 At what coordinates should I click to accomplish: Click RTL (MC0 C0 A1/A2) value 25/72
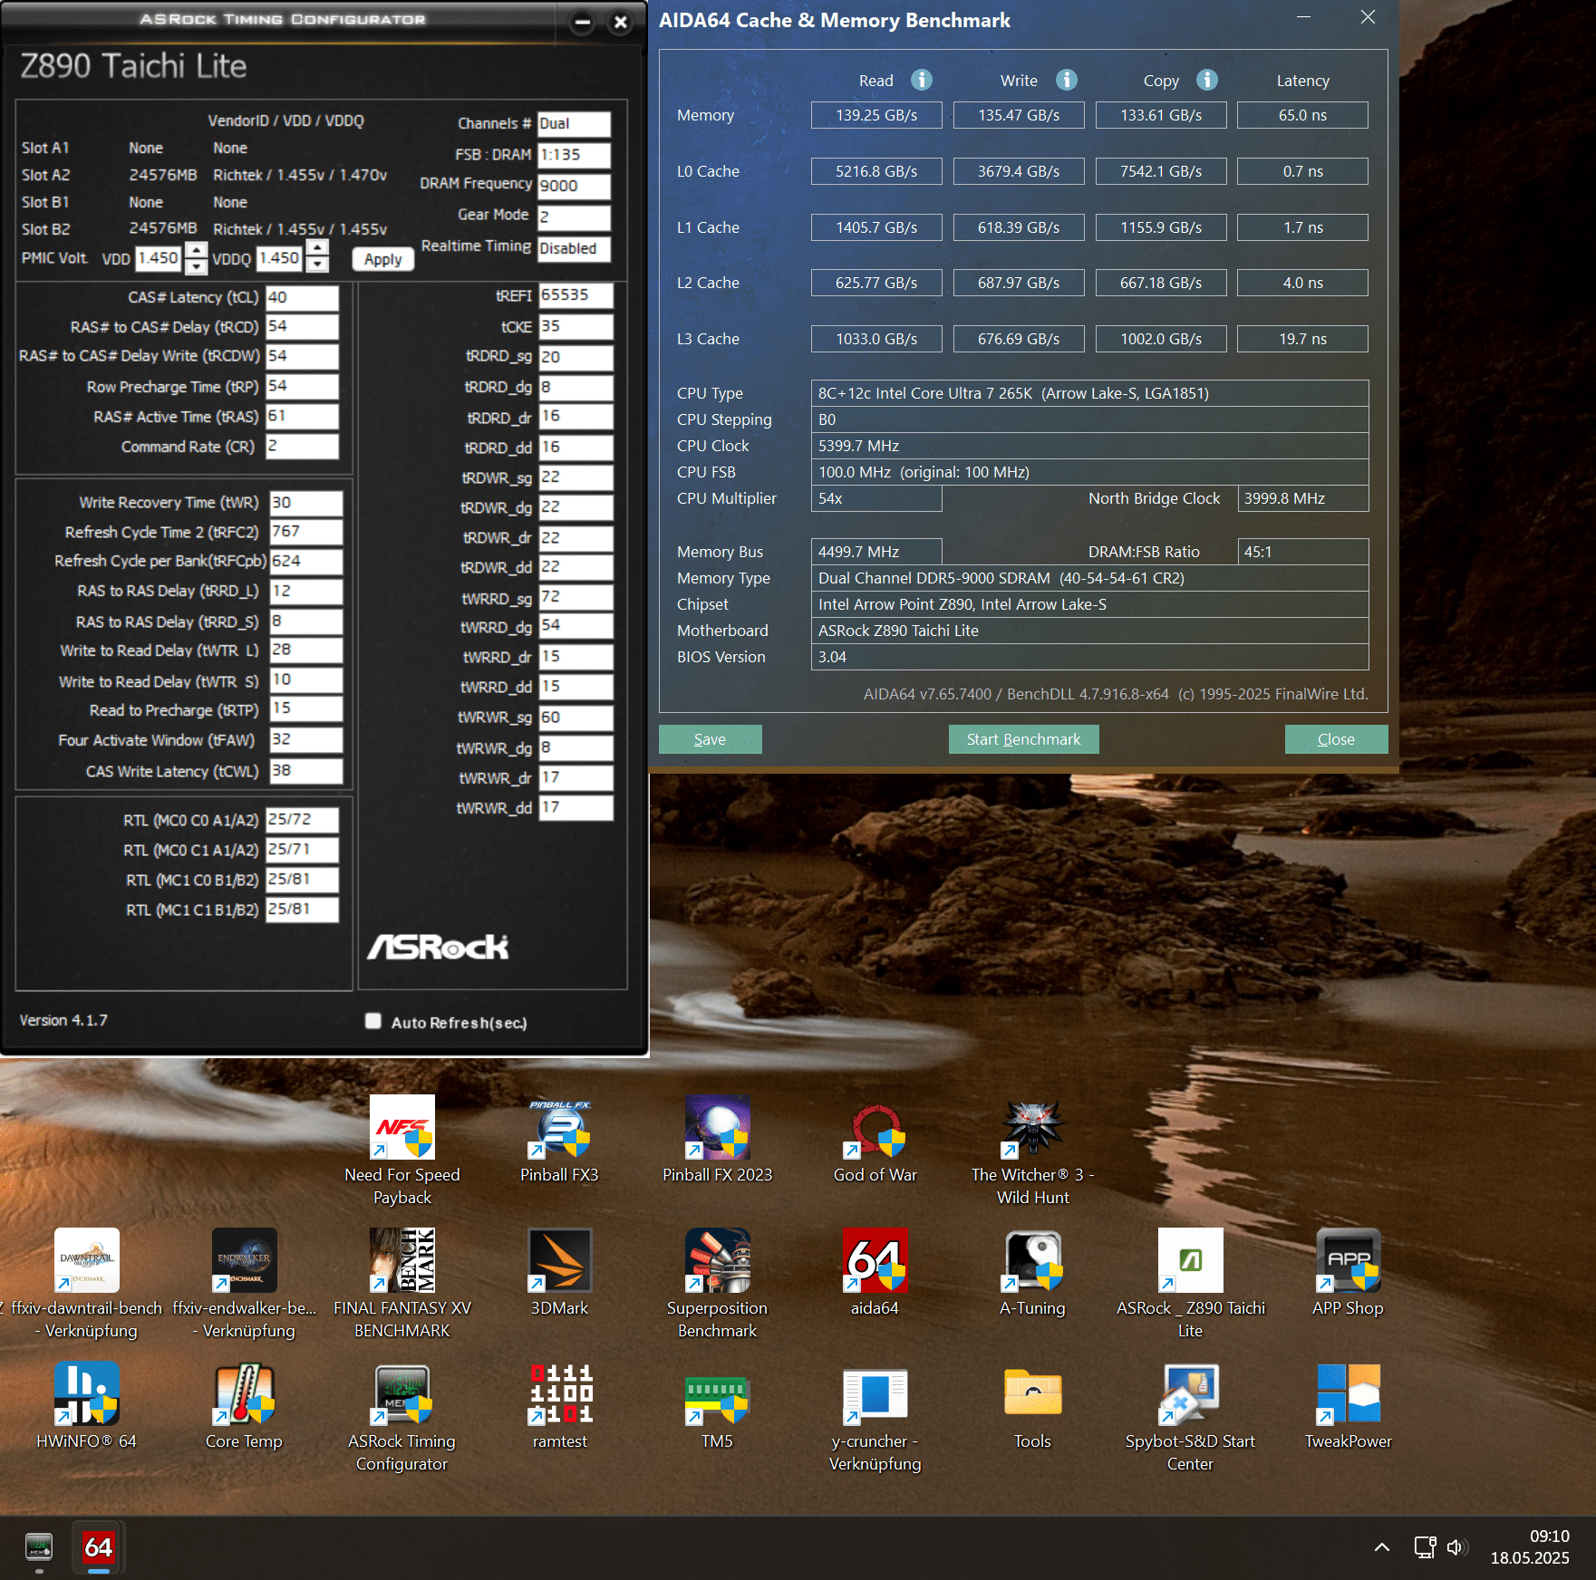(x=302, y=820)
